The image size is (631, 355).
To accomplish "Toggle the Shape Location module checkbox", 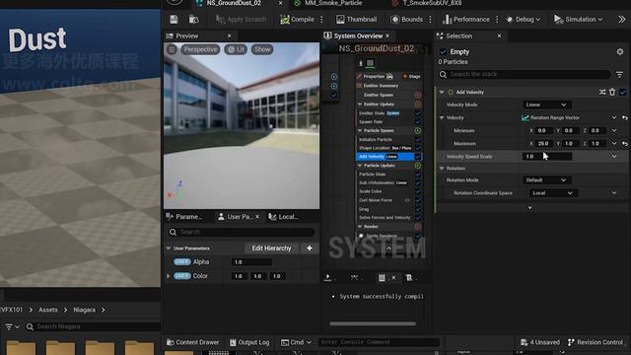I will click(418, 148).
